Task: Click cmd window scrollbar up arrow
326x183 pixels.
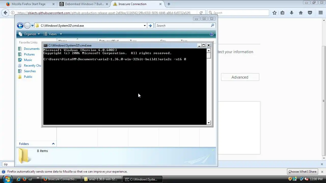Action: pos(209,50)
